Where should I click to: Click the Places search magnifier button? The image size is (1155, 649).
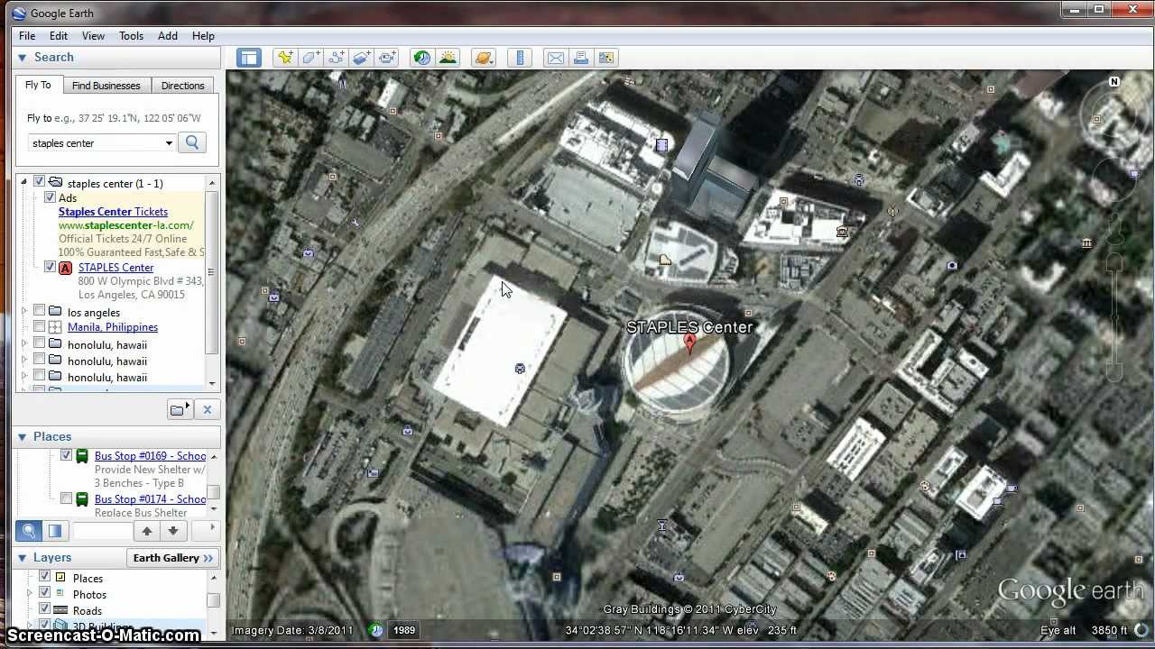29,530
